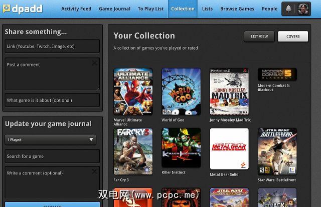Click the Your Collection heading
Viewport: 321px width, 207px height.
point(144,35)
